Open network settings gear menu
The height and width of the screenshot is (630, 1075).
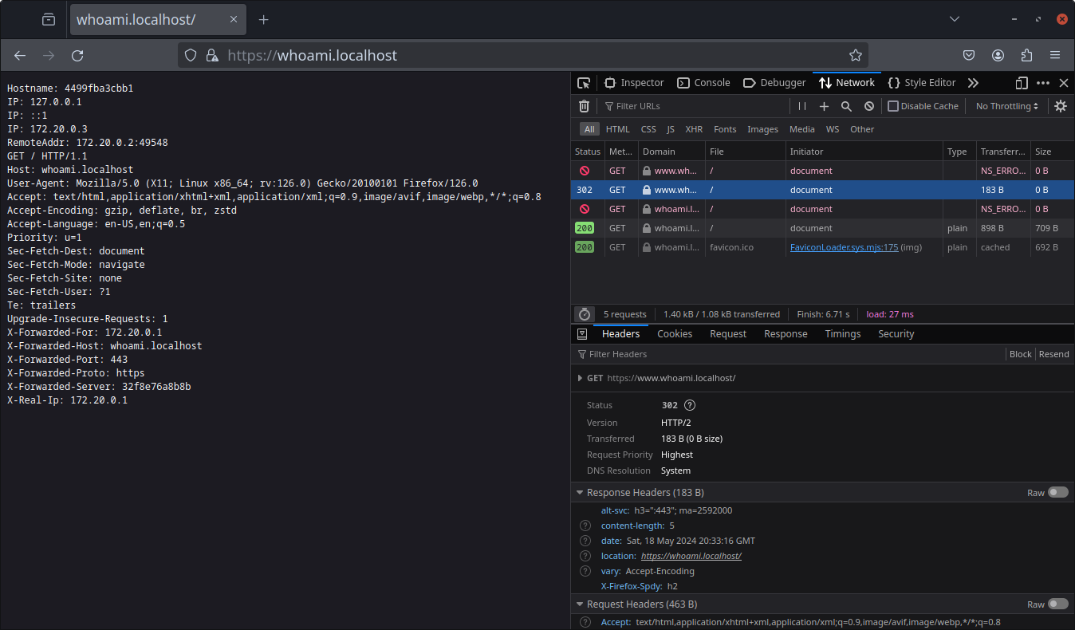tap(1061, 106)
